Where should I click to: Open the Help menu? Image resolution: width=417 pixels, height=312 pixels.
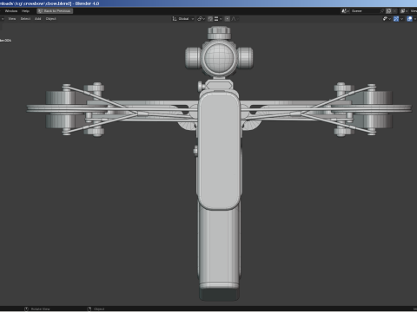click(25, 11)
